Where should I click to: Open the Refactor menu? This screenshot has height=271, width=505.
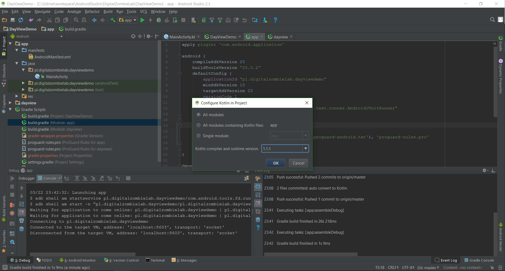click(x=92, y=12)
